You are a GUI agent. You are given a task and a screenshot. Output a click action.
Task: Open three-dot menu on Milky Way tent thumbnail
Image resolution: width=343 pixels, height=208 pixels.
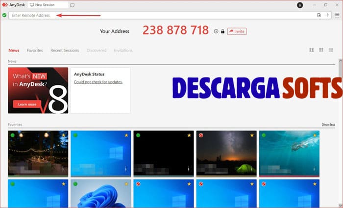pos(251,169)
